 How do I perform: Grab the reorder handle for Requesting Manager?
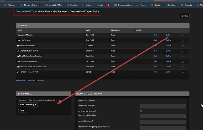[x=183, y=35]
